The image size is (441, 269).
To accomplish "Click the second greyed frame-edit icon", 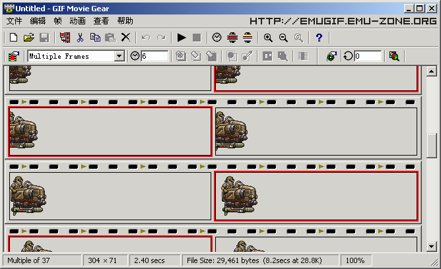I will pyautogui.click(x=196, y=56).
